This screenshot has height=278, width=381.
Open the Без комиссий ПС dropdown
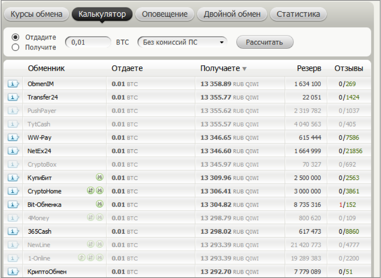pyautogui.click(x=182, y=42)
